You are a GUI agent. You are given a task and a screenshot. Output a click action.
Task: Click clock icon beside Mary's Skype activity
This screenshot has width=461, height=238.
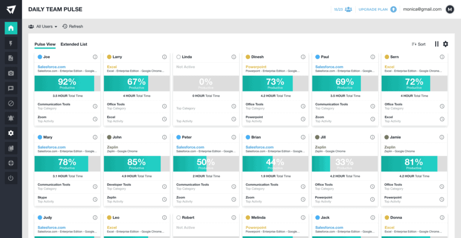tap(95, 200)
